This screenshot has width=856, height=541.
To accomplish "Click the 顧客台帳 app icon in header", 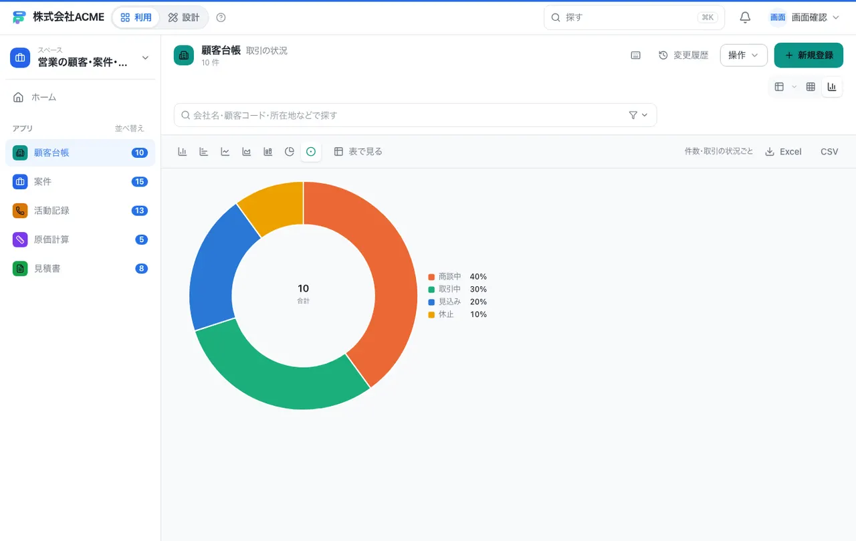I will (183, 56).
